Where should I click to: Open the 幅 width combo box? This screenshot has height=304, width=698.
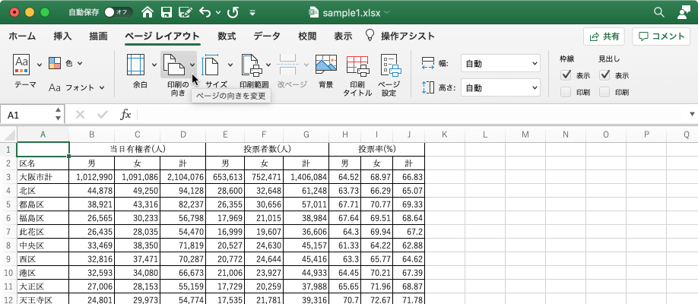(x=500, y=64)
